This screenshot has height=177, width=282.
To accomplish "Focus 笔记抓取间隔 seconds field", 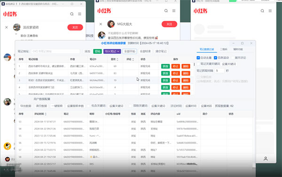I will click(x=220, y=71).
